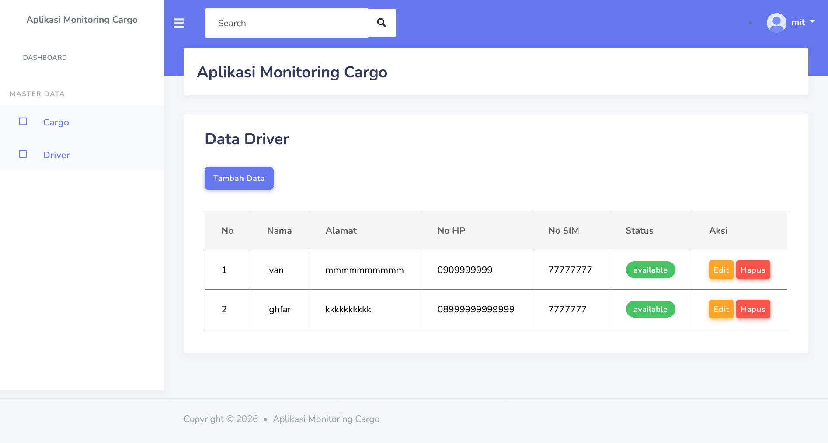The image size is (828, 443).
Task: Click the footer Aplikasi Monitoring Cargo link
Action: (x=326, y=419)
